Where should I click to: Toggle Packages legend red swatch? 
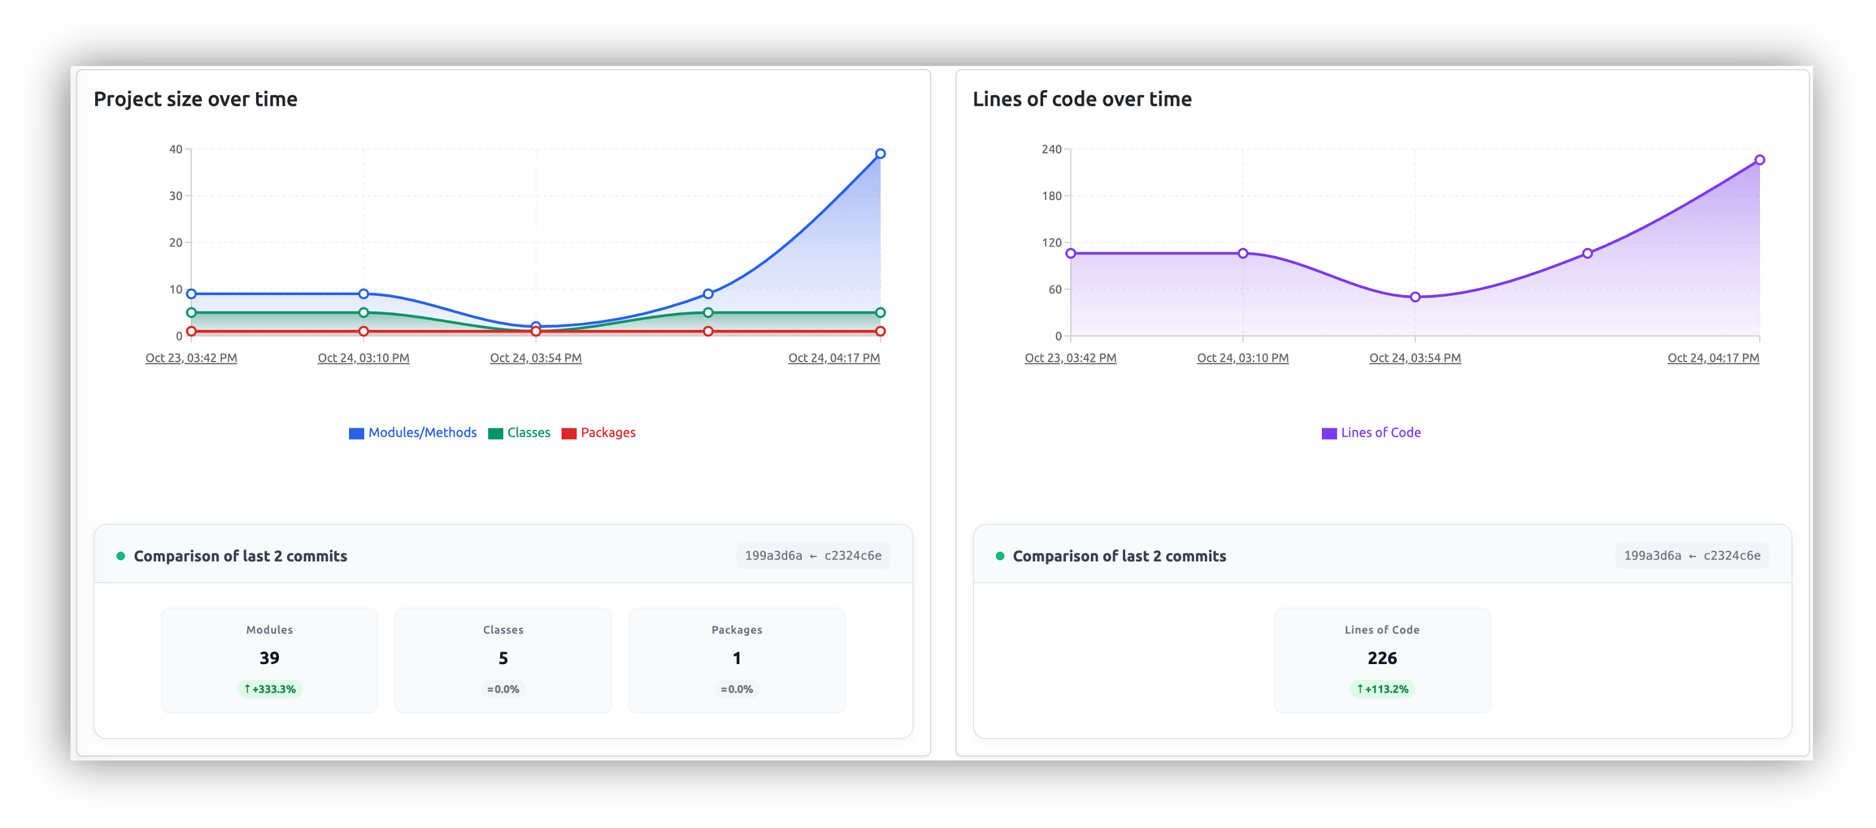(x=569, y=434)
